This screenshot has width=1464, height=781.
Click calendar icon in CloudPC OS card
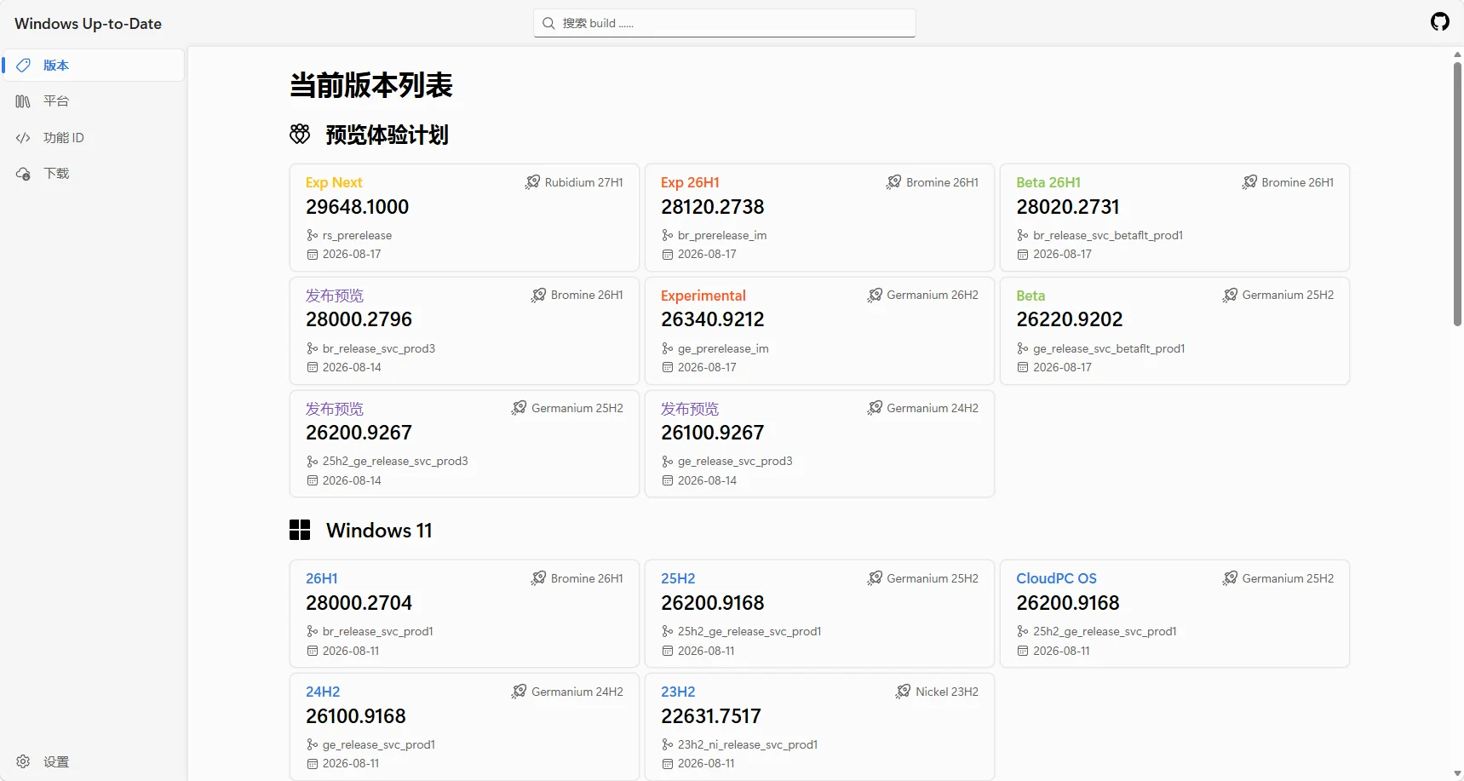click(x=1023, y=651)
